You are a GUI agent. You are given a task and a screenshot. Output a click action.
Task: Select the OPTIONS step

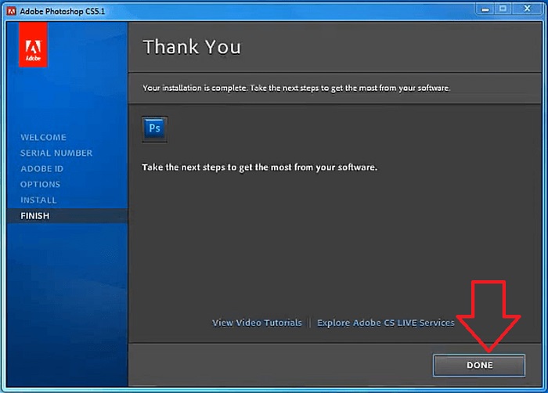tap(40, 184)
